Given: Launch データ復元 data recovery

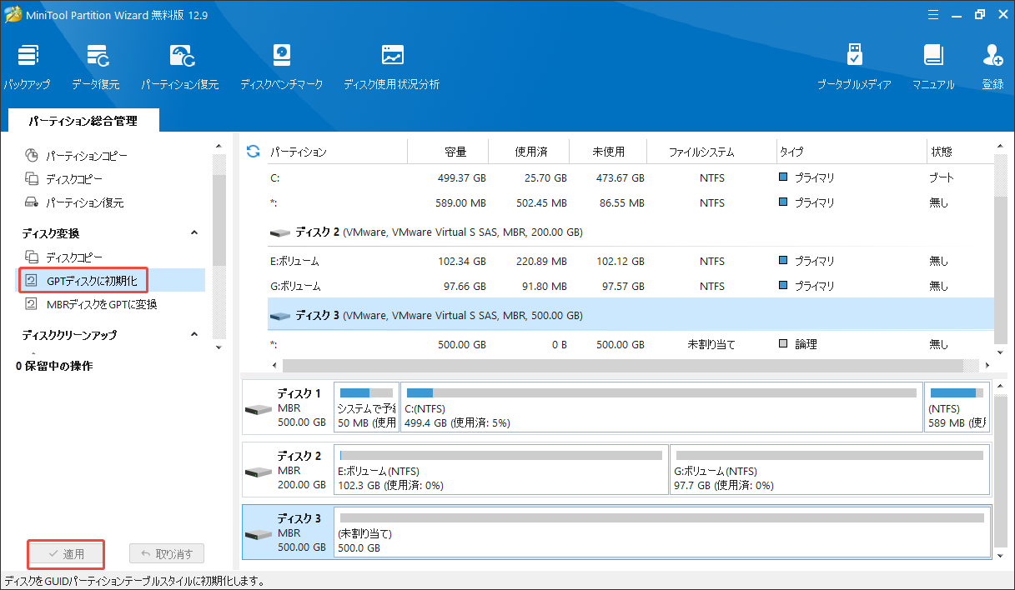Looking at the screenshot, I should click(x=95, y=67).
